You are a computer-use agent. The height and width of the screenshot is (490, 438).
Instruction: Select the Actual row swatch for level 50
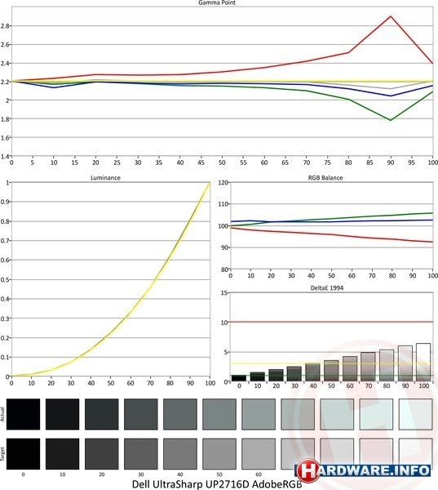coord(219,414)
